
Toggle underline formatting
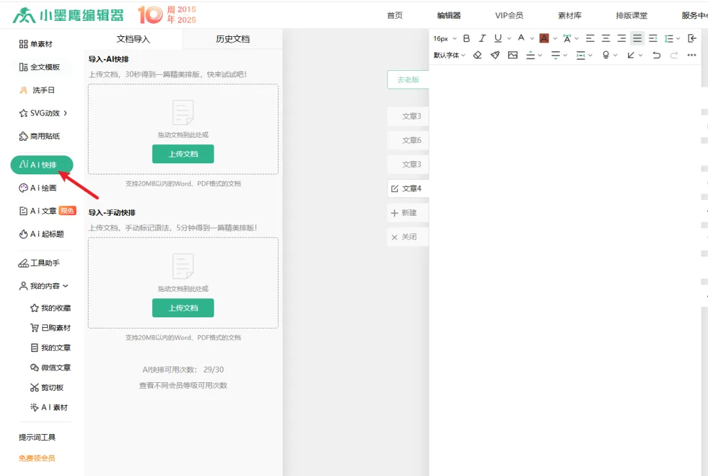point(498,38)
